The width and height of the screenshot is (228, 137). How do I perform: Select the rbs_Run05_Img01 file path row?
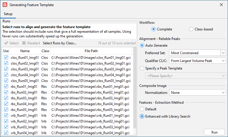pos(90,110)
